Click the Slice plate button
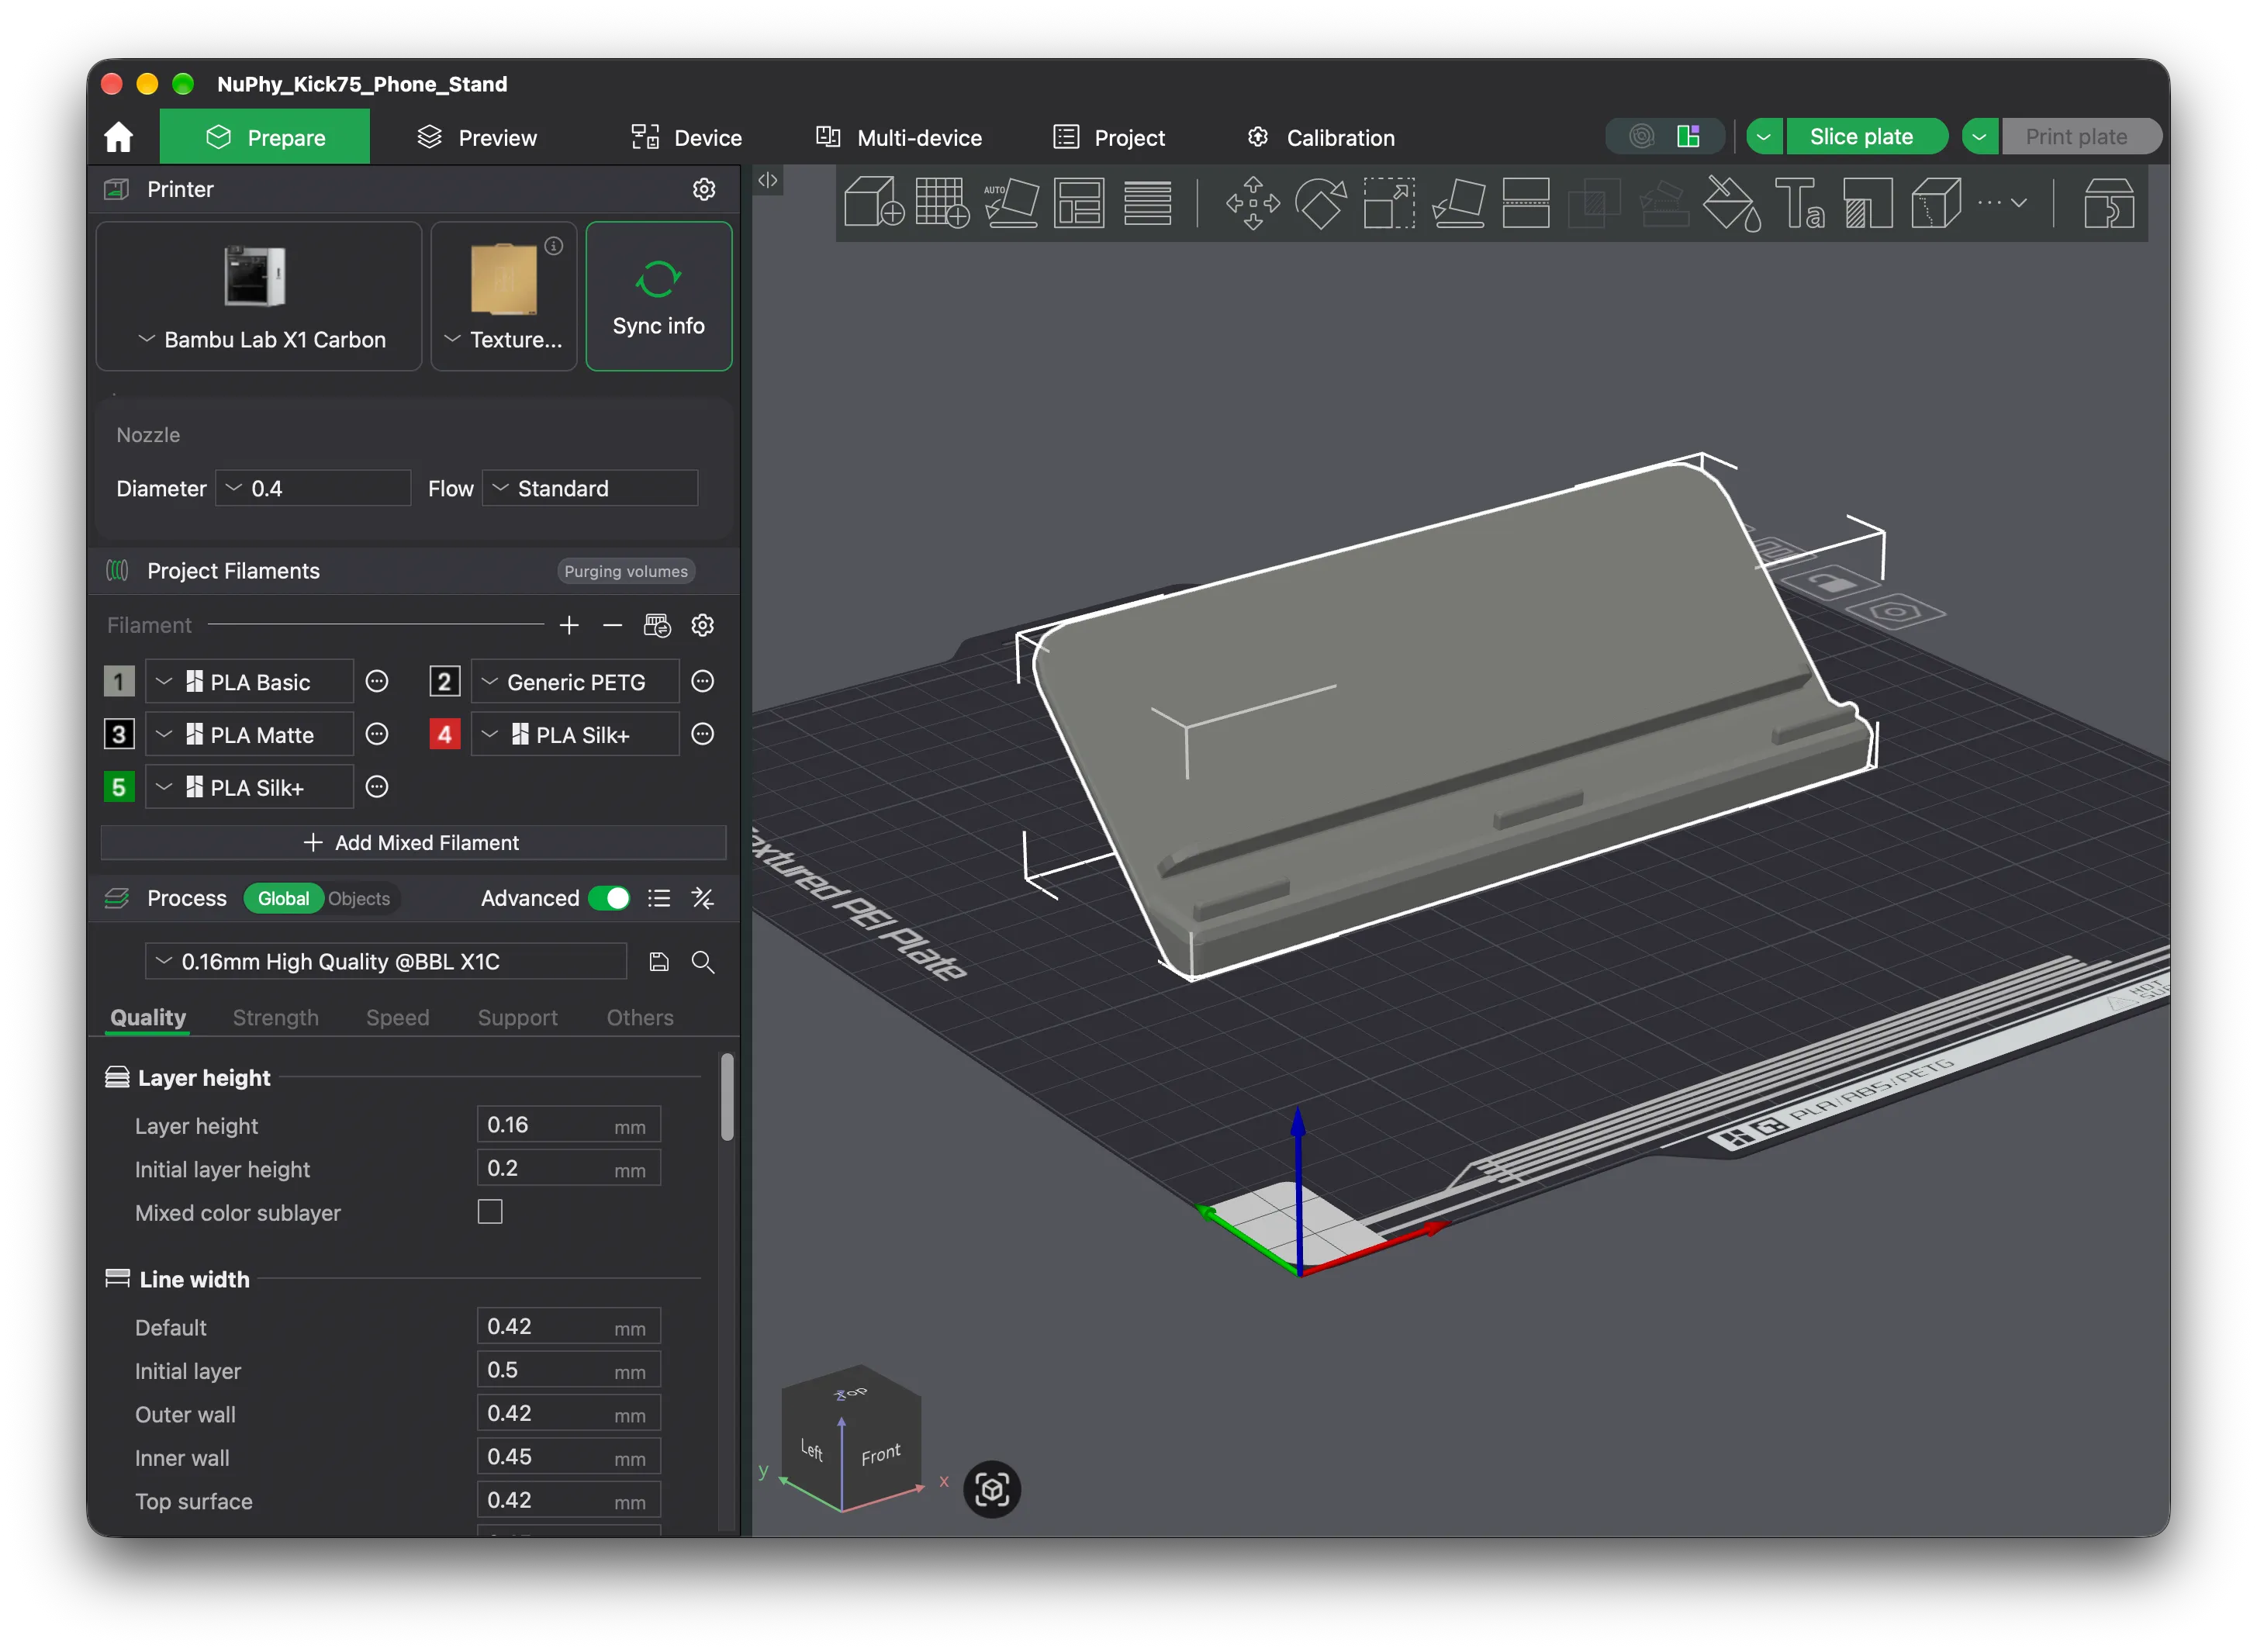Viewport: 2257px width, 1652px height. (x=1861, y=136)
